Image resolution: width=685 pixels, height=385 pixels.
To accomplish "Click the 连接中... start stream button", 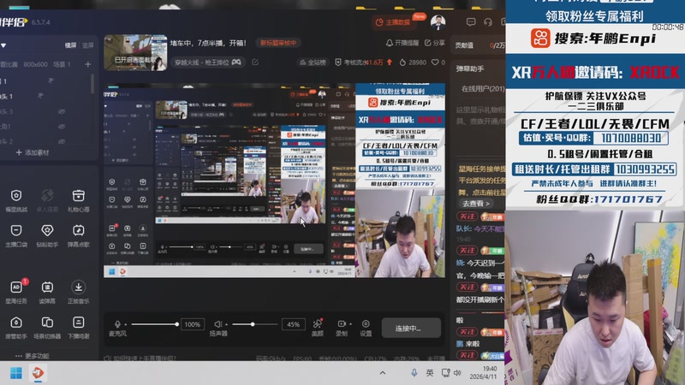I will pyautogui.click(x=411, y=328).
